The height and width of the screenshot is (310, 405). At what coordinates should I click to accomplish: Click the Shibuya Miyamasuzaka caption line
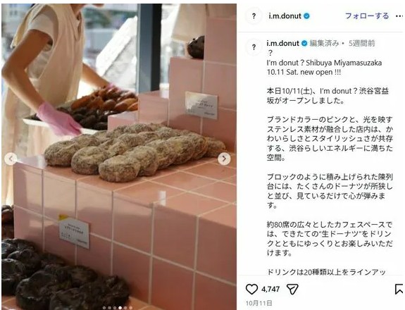pyautogui.click(x=324, y=63)
